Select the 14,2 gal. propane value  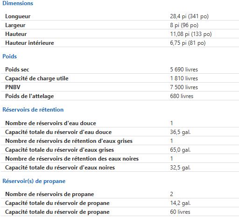(180, 203)
